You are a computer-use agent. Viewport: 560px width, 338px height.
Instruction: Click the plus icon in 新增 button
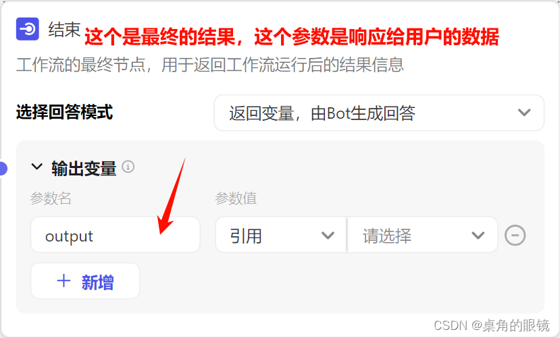64,281
